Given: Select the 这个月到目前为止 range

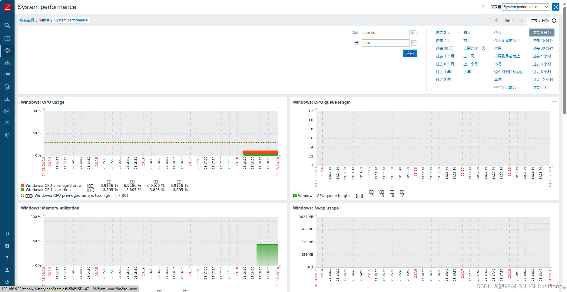Looking at the screenshot, I should 509,72.
